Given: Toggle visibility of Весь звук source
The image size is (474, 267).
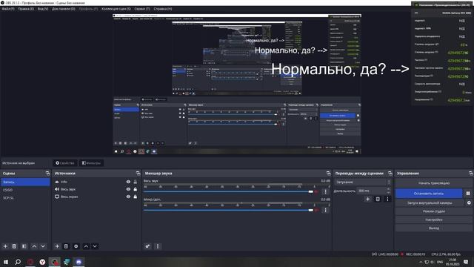Looking at the screenshot, I should tap(128, 189).
